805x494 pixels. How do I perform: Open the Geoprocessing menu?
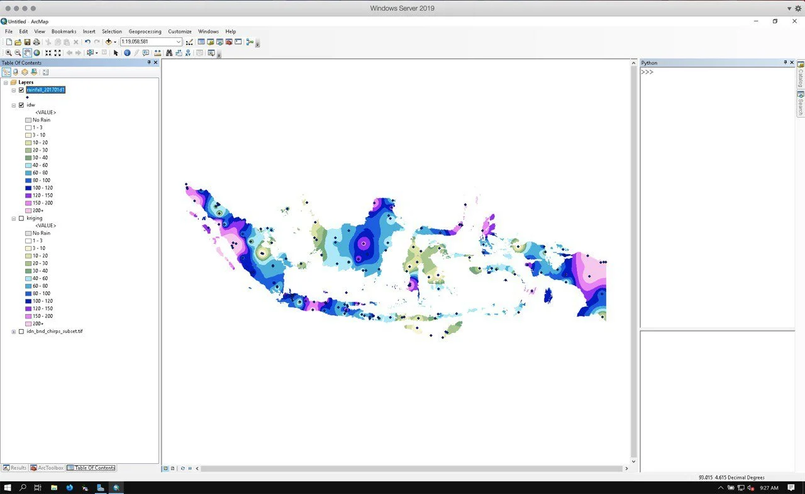145,31
